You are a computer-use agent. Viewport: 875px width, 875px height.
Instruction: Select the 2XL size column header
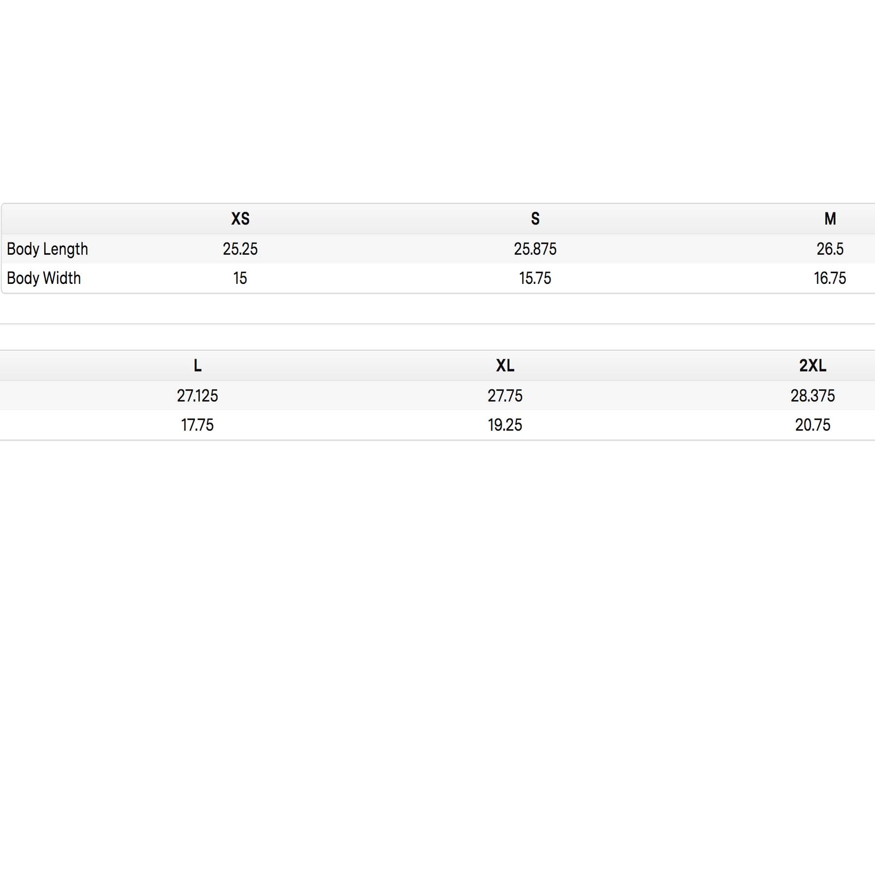[x=813, y=366]
